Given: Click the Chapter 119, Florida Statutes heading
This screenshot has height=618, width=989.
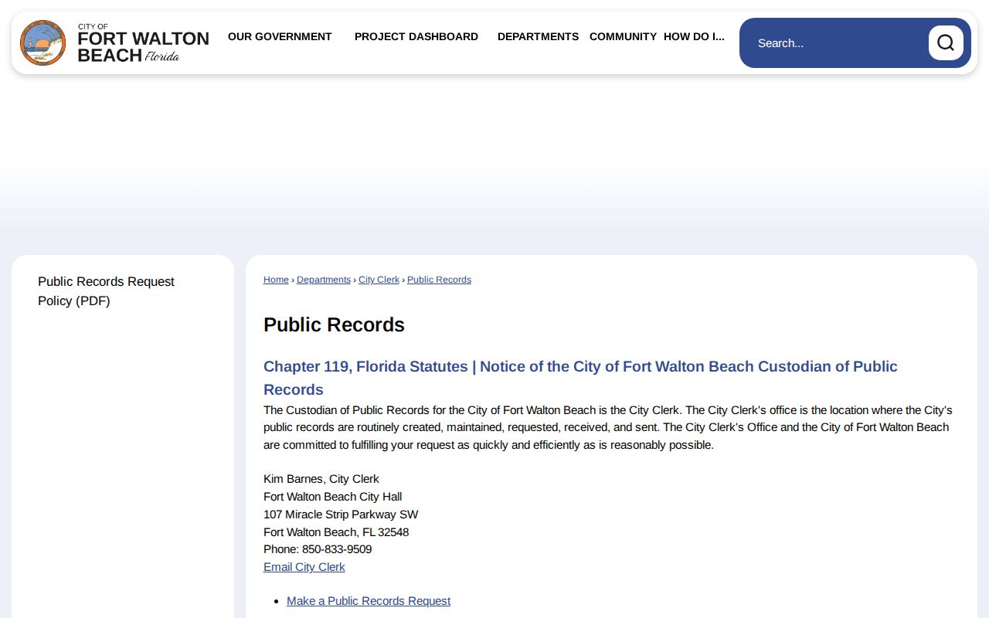Looking at the screenshot, I should [580, 378].
